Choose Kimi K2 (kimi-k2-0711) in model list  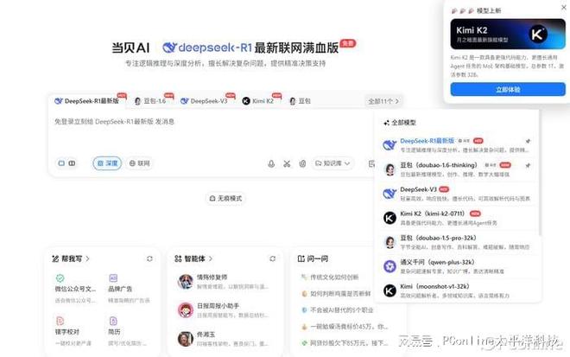pyautogui.click(x=457, y=218)
